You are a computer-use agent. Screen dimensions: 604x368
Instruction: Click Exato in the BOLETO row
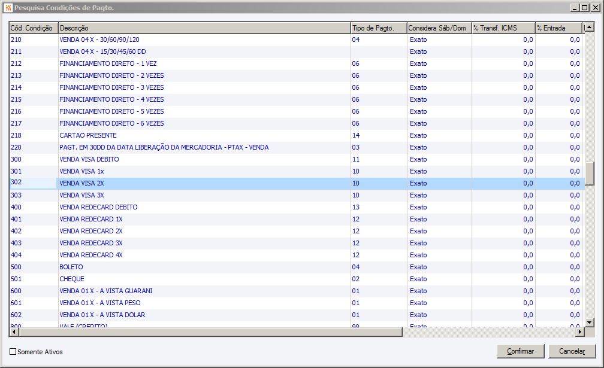[x=439, y=267]
